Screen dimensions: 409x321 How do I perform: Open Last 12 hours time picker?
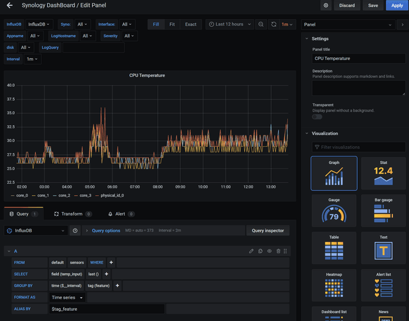[229, 24]
